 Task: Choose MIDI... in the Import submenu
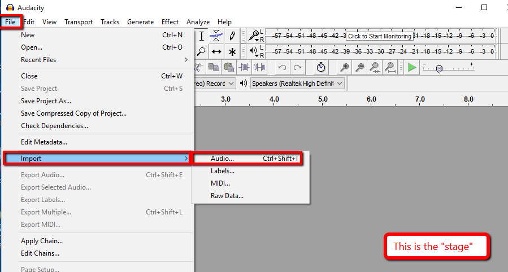(251, 183)
